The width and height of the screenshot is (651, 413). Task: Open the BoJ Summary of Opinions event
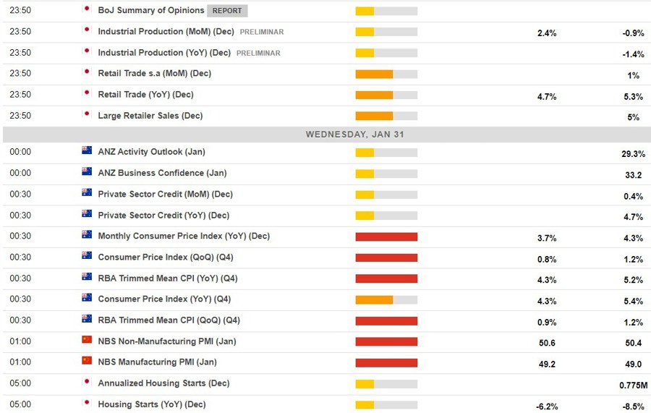[151, 10]
